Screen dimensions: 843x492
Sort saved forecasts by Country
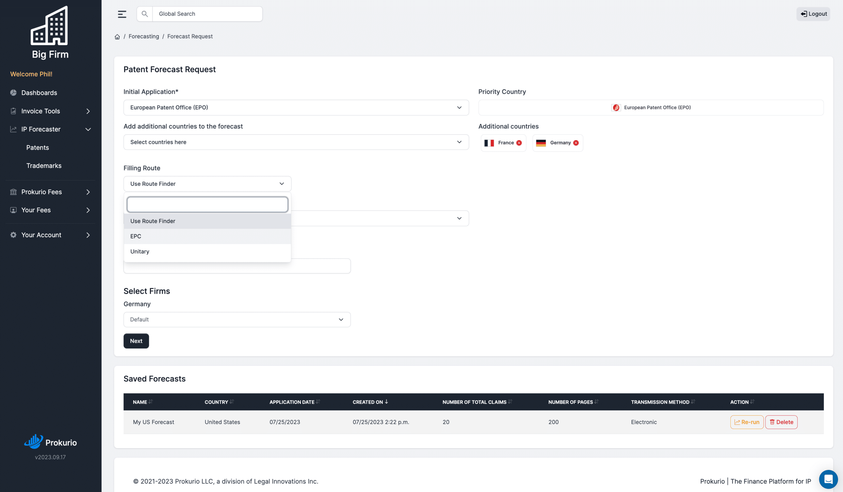231,402
